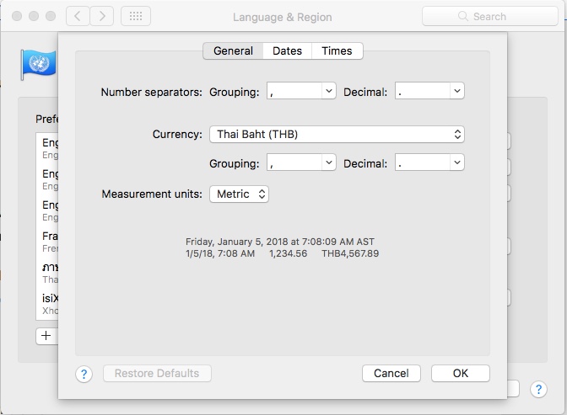This screenshot has height=415, width=567.
Task: Open the Currency Thai Baht dropdown
Action: [x=336, y=134]
